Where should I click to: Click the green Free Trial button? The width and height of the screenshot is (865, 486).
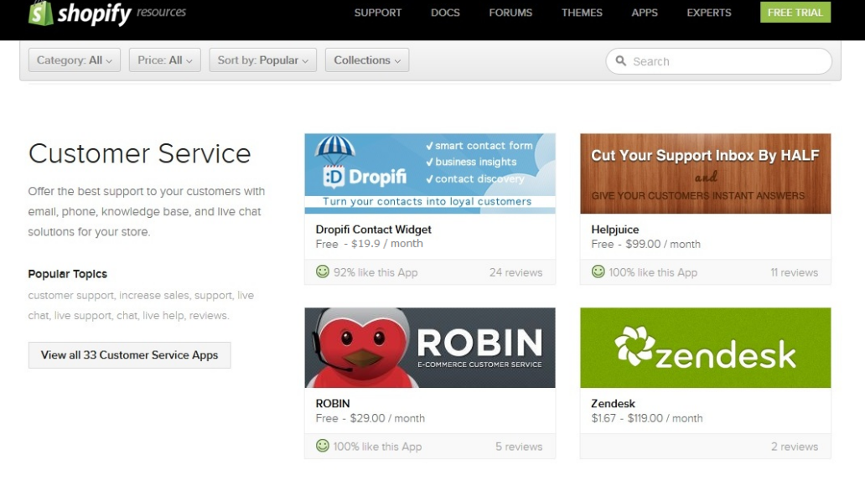click(795, 13)
